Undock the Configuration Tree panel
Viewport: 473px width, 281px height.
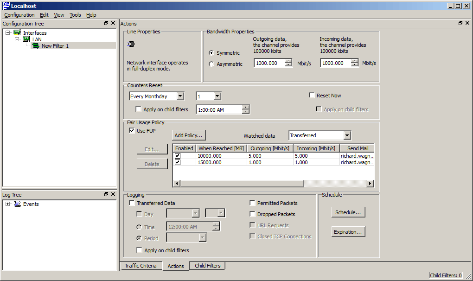[106, 23]
